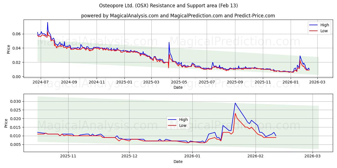This screenshot has height=168, width=337.
Task: Click the '2026-03' x-axis label on bottom chart
Action: click(313, 157)
